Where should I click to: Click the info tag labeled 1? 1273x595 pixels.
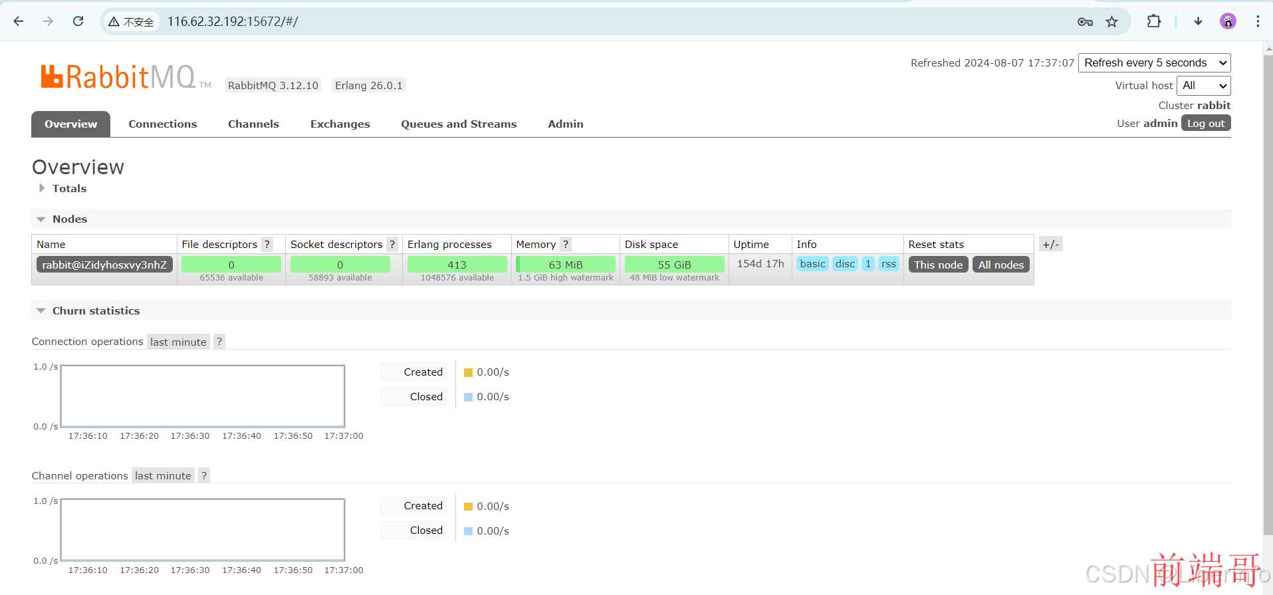pos(868,264)
